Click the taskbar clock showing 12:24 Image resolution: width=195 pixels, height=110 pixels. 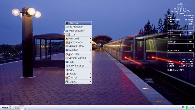(x=191, y=107)
